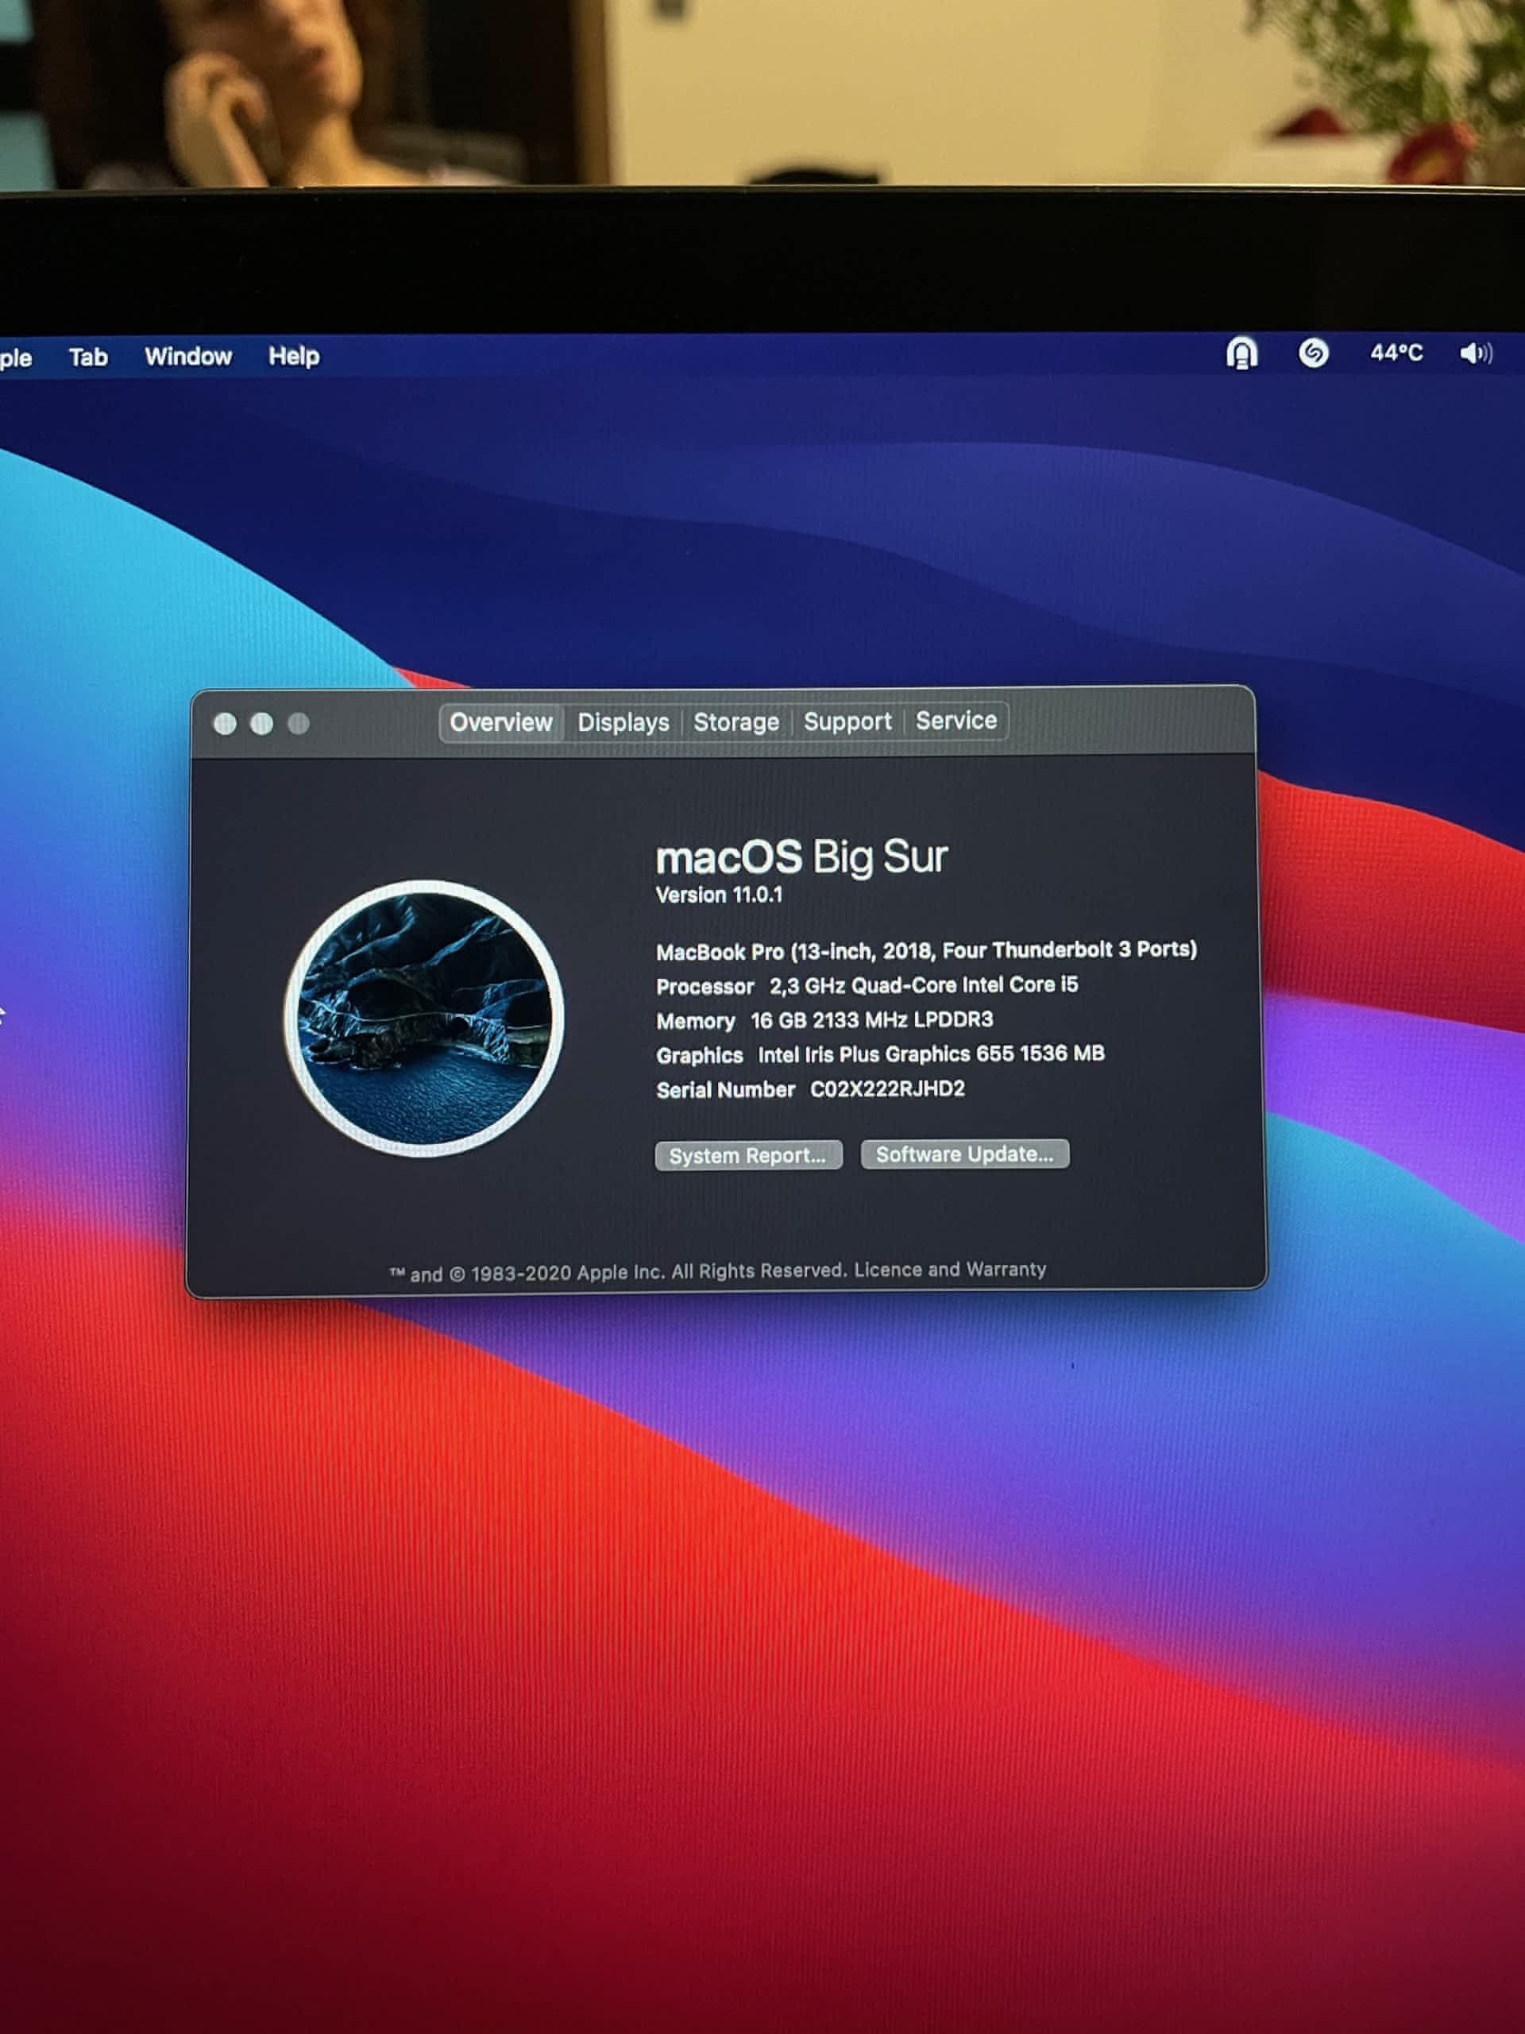The height and width of the screenshot is (2034, 1525).
Task: Click the Shazam icon in menu bar
Action: (1313, 353)
